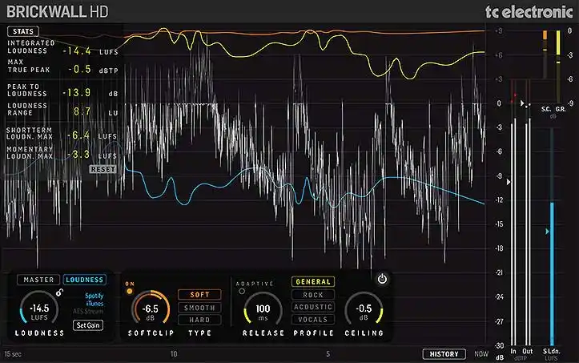Screen dimensions: 579x363
Task: Click the tc electronic logo
Action: [x=529, y=12]
